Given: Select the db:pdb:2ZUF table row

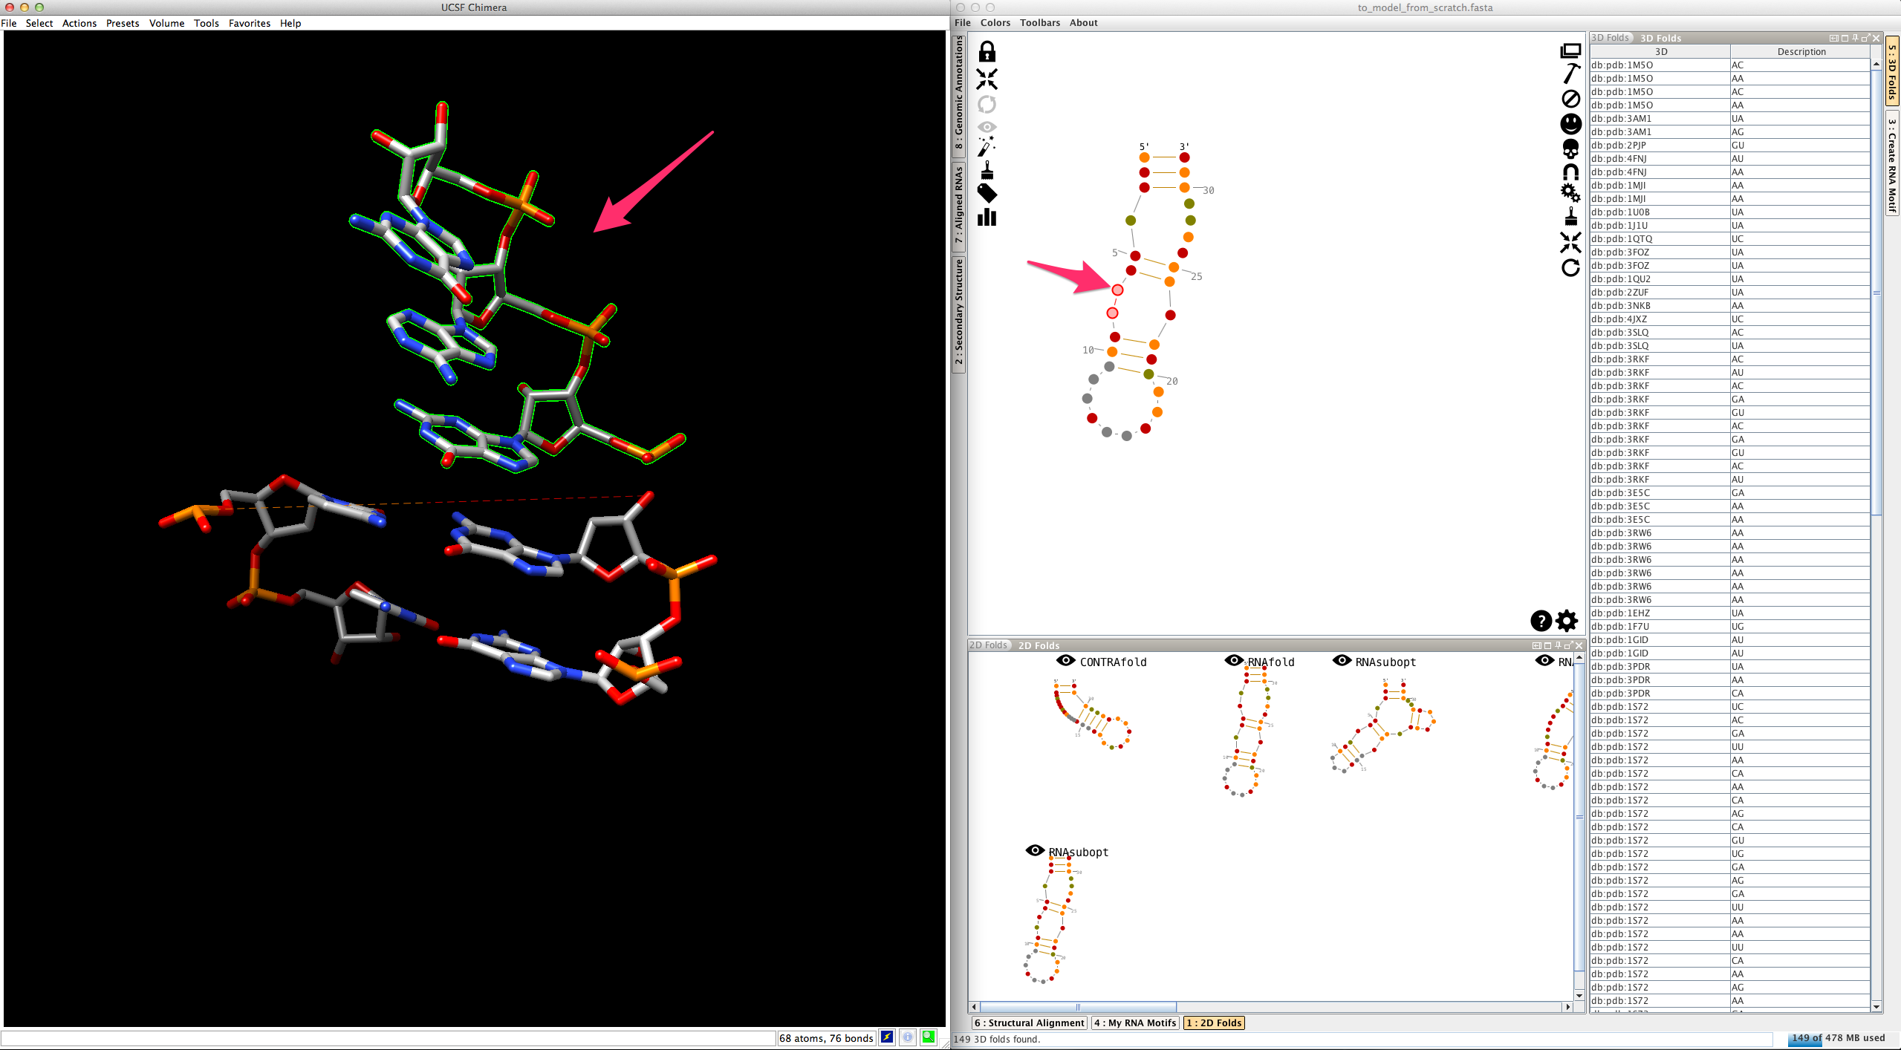Looking at the screenshot, I should coord(1729,292).
